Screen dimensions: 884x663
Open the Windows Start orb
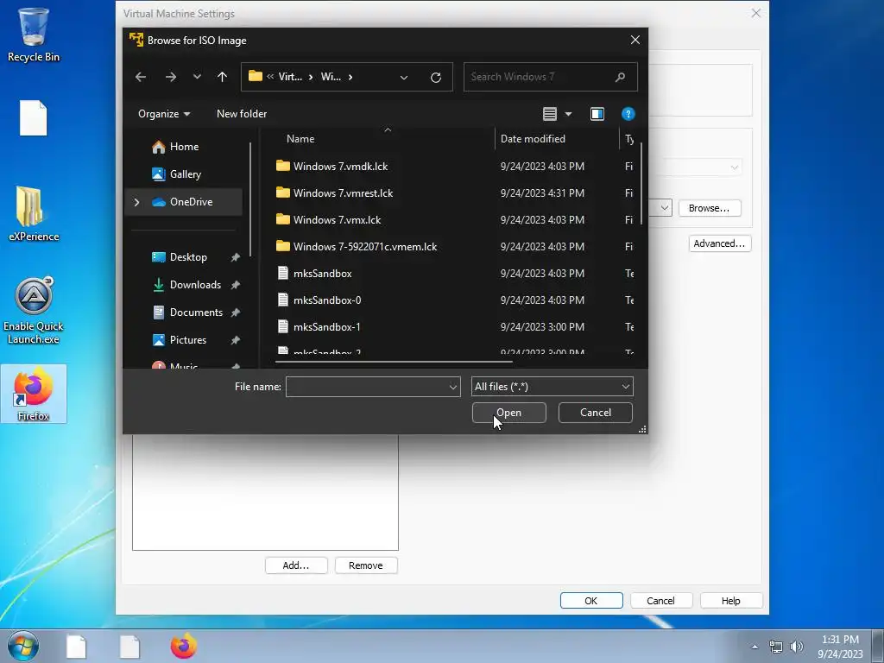(23, 646)
